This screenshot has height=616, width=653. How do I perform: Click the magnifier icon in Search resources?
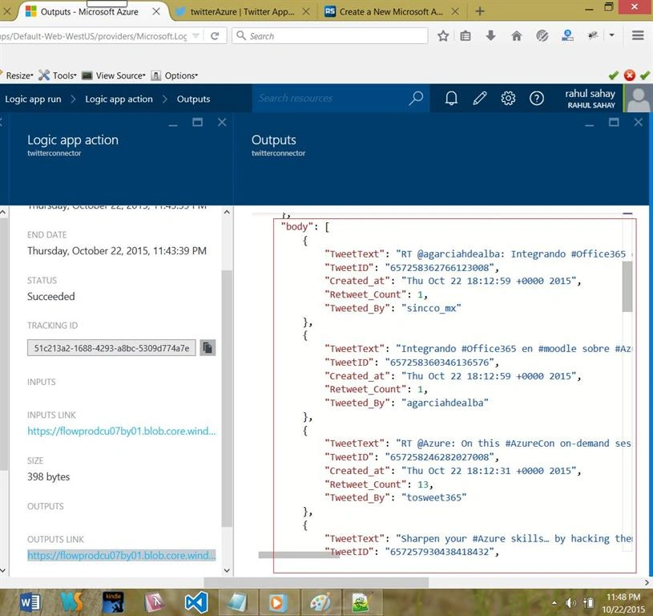pyautogui.click(x=416, y=99)
